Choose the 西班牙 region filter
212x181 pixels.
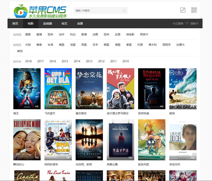[166, 45]
